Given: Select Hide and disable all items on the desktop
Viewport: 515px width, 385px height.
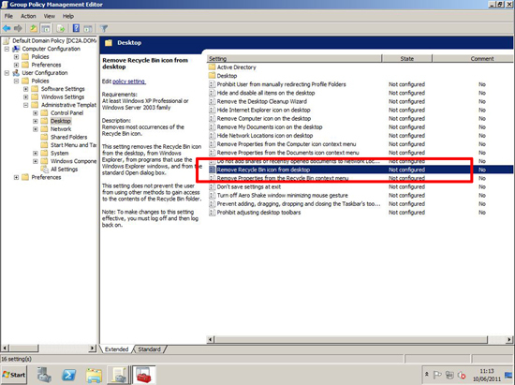Looking at the screenshot, I should point(266,93).
